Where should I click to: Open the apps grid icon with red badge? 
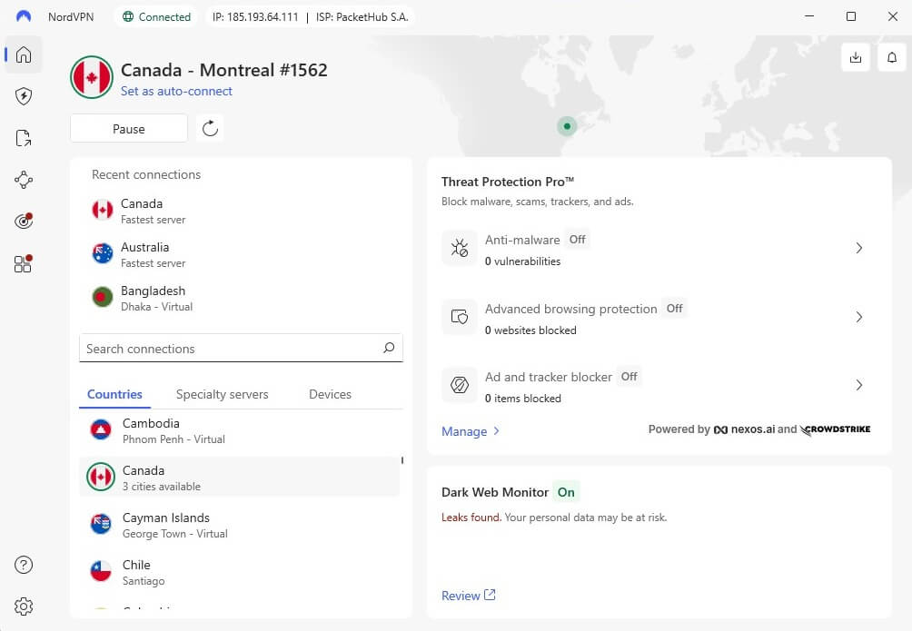point(23,263)
